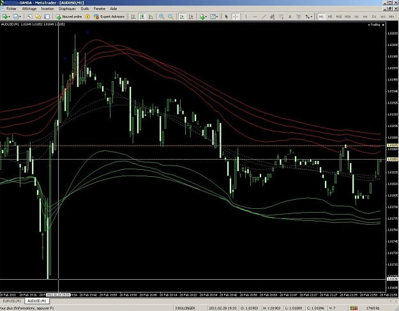Switch to the M30 timeframe

point(347,17)
